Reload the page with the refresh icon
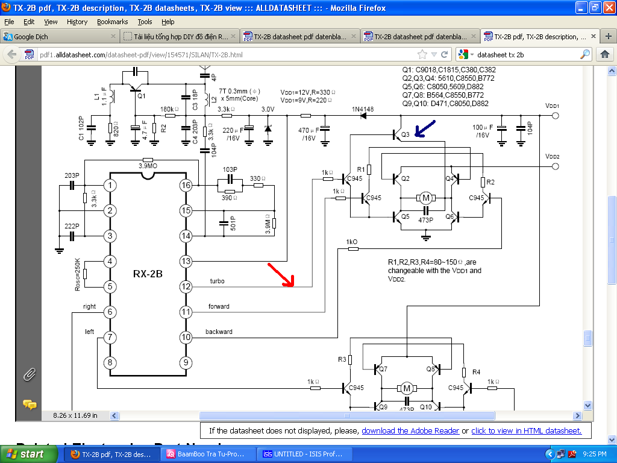Image resolution: width=617 pixels, height=463 pixels. tap(445, 54)
